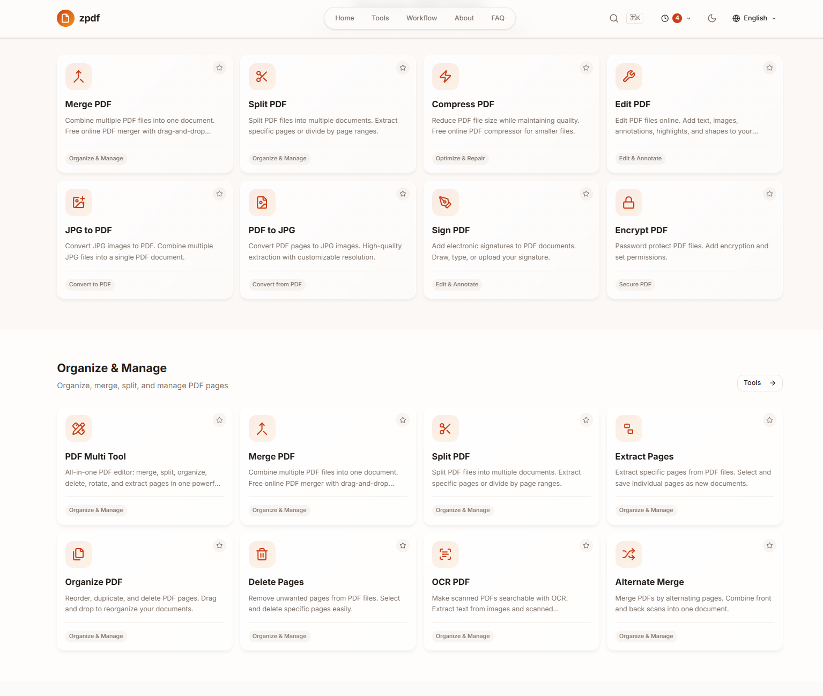Open the About nav item
Screen dimensions: 823x696
(x=464, y=18)
